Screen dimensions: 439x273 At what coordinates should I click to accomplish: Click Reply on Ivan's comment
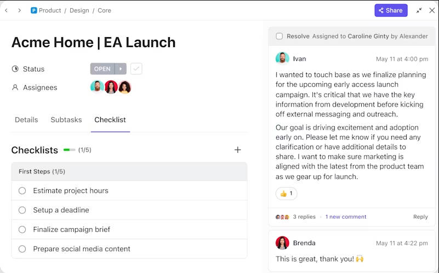[420, 217]
